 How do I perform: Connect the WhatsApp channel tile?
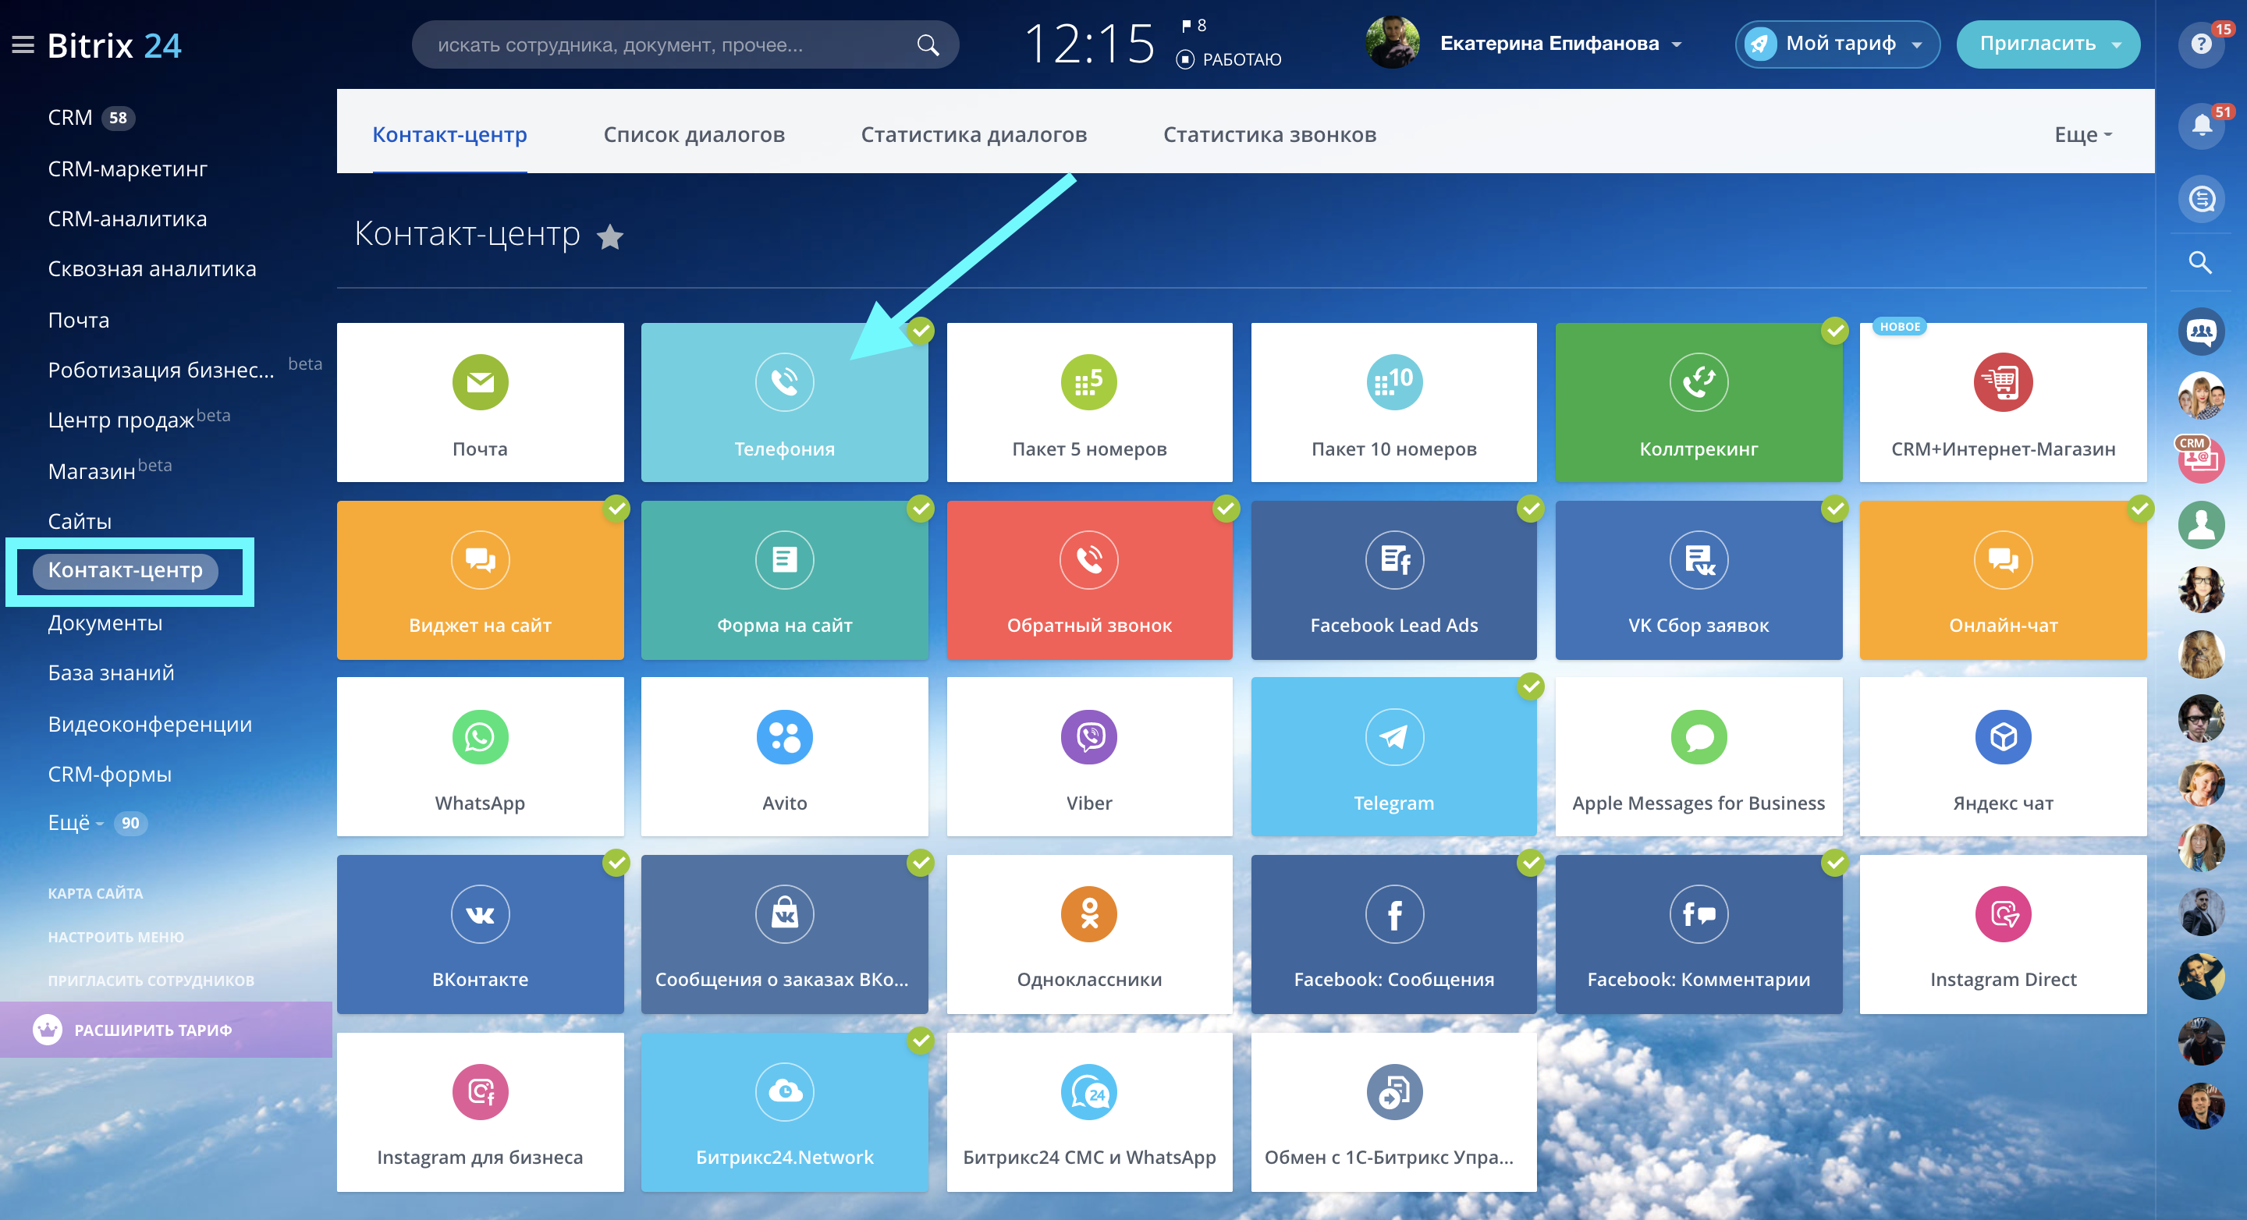(x=480, y=757)
